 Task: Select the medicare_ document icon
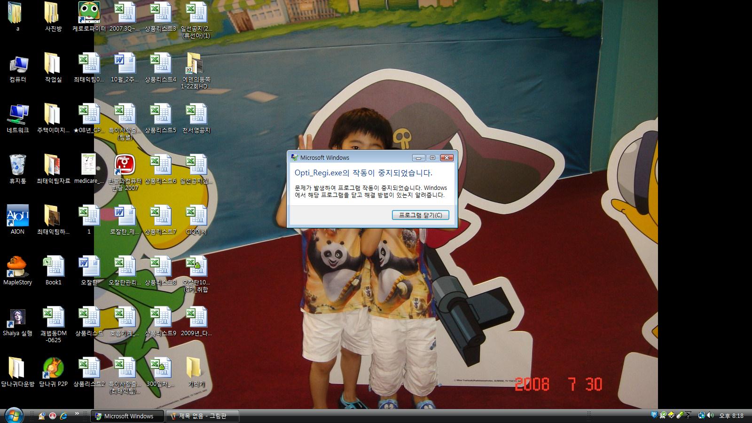[x=89, y=170]
